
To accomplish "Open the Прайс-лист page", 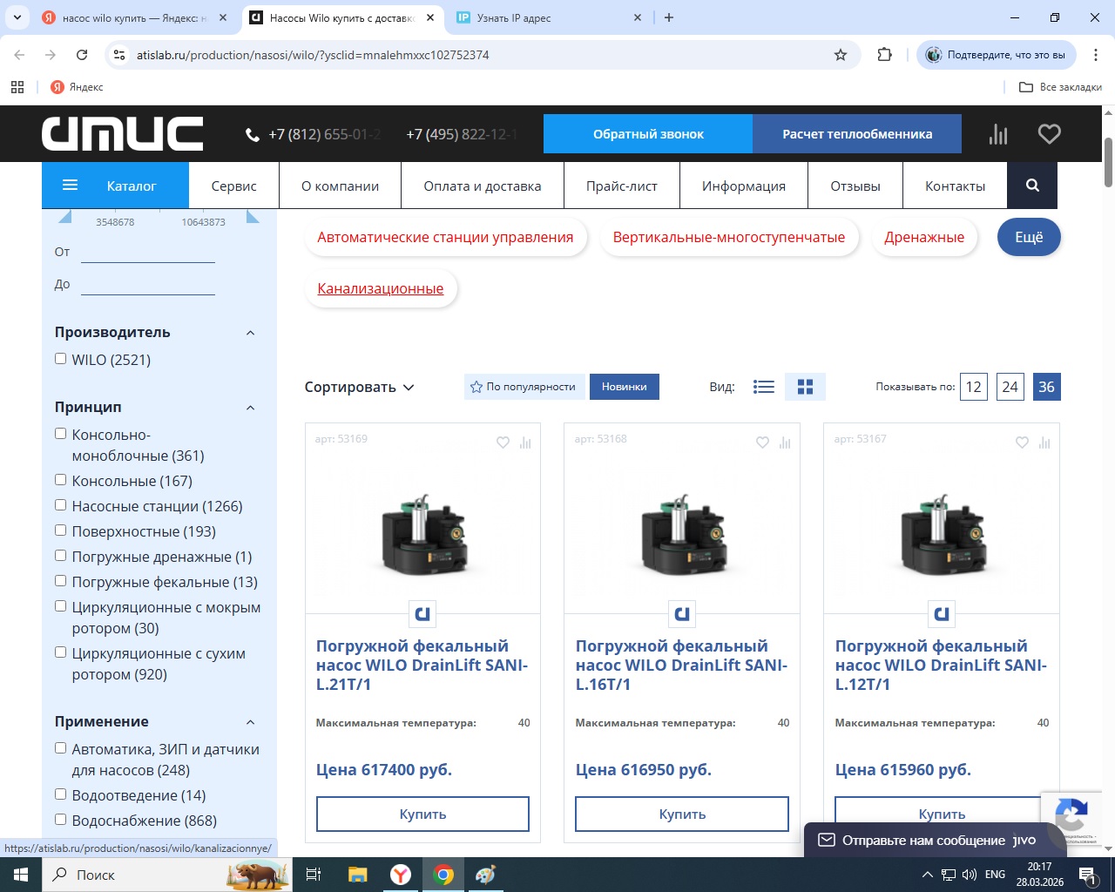I will [x=622, y=186].
